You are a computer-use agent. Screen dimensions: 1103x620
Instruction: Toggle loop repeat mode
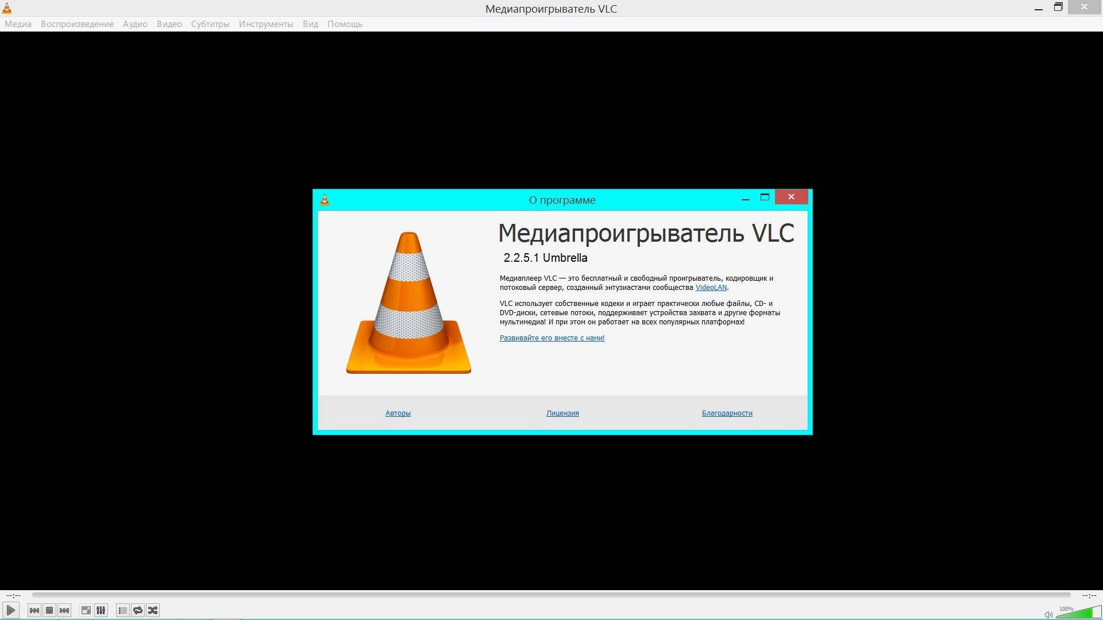(138, 610)
